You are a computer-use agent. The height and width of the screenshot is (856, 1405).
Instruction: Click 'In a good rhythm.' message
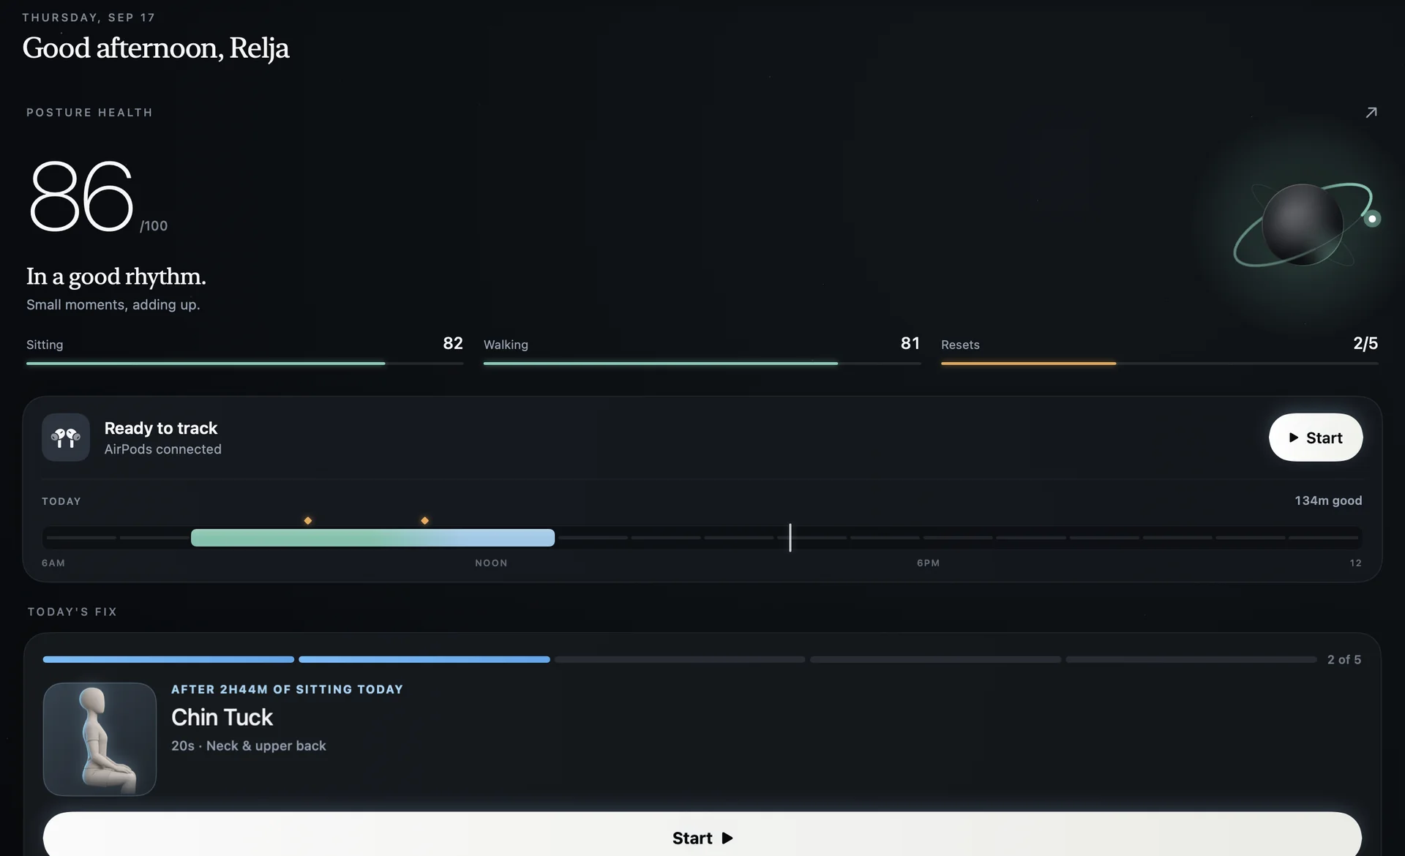116,276
